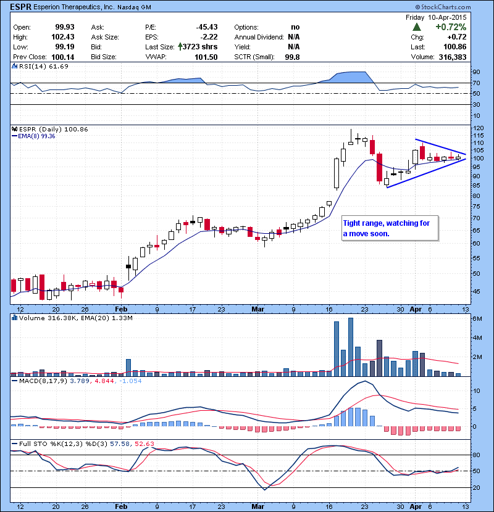Click the Open value 99.93
The height and width of the screenshot is (512, 494).
[65, 27]
